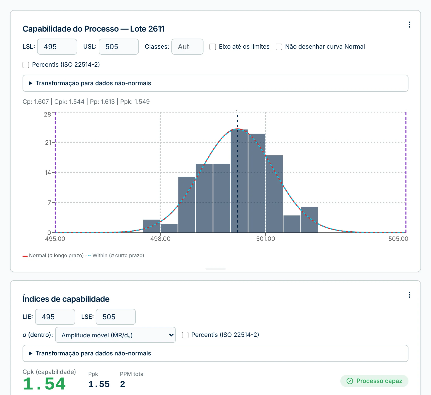Click the PPM total value 2

click(x=123, y=384)
